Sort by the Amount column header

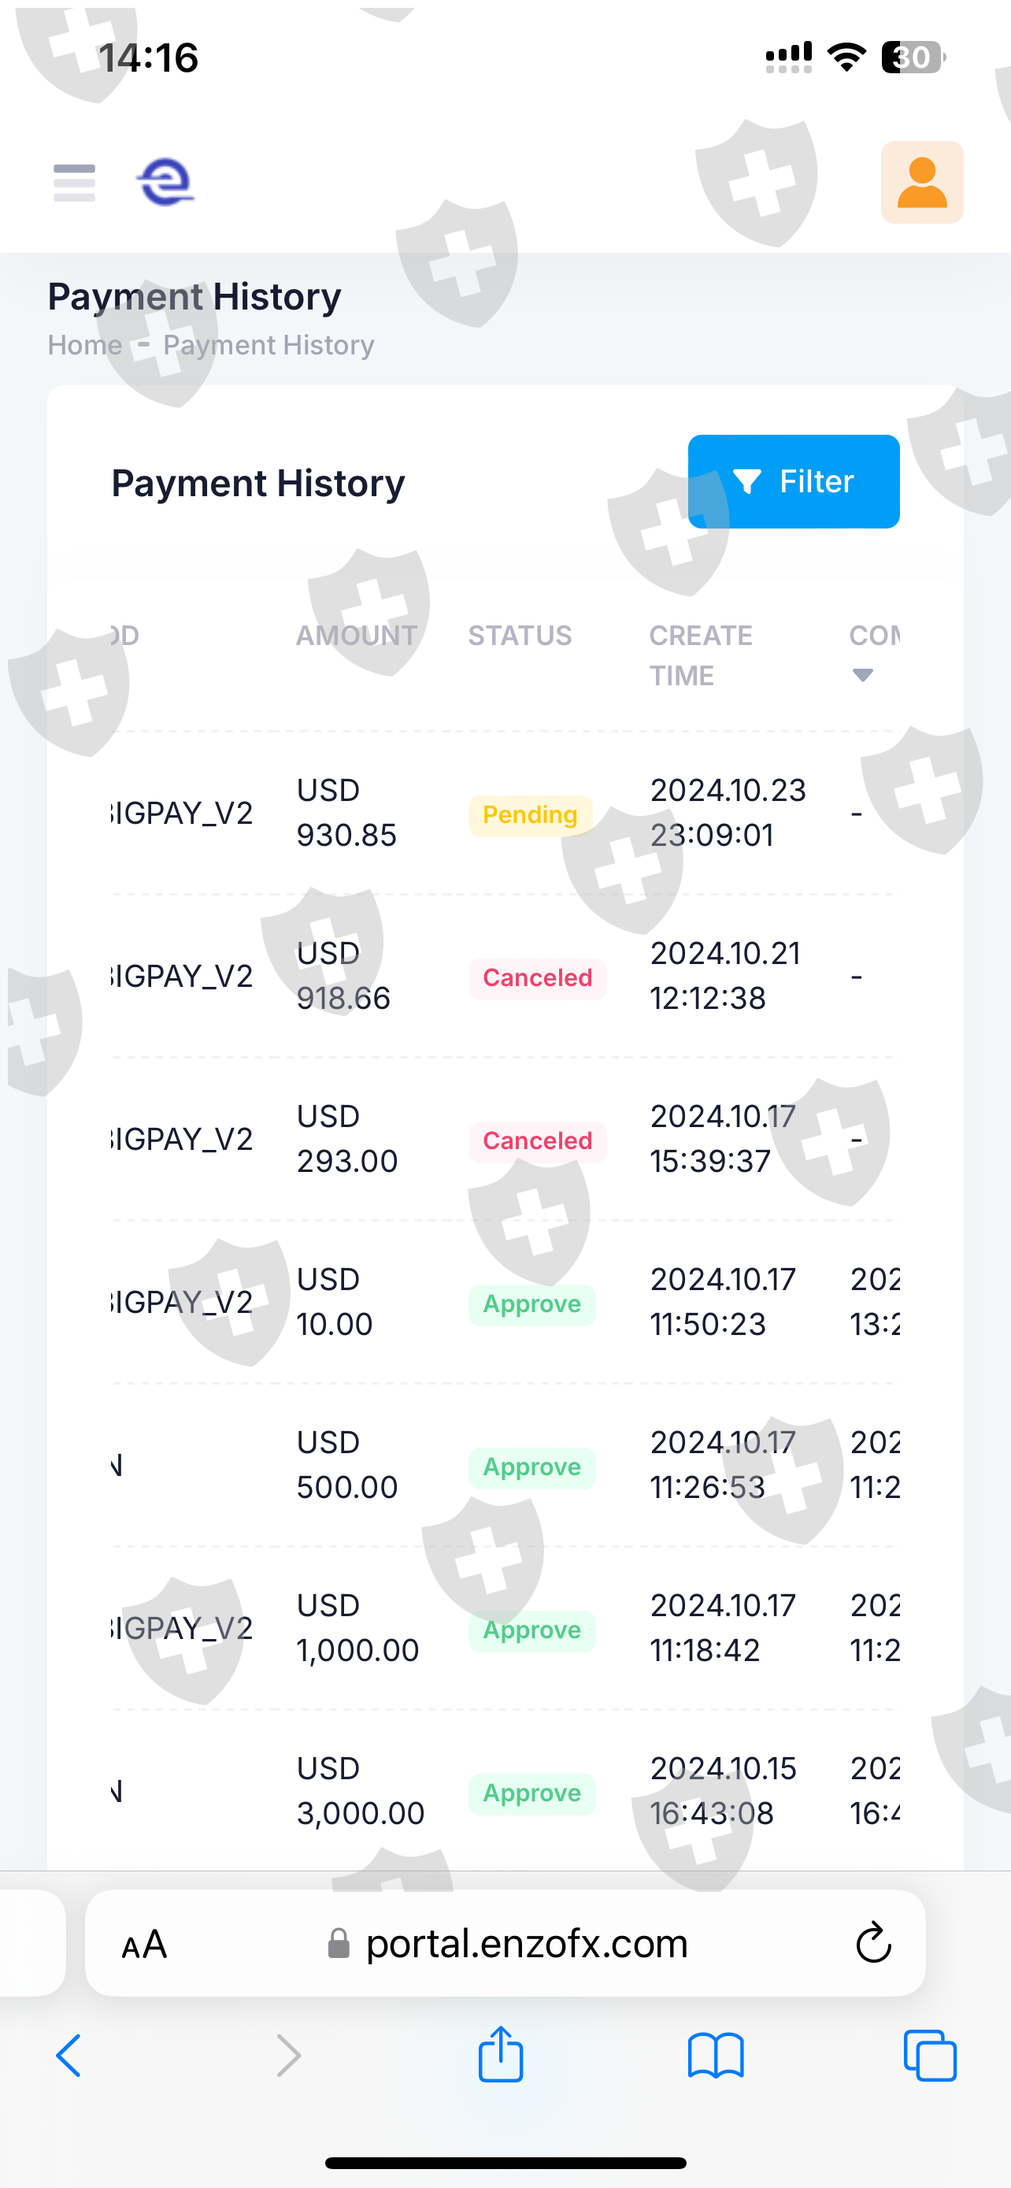[356, 636]
